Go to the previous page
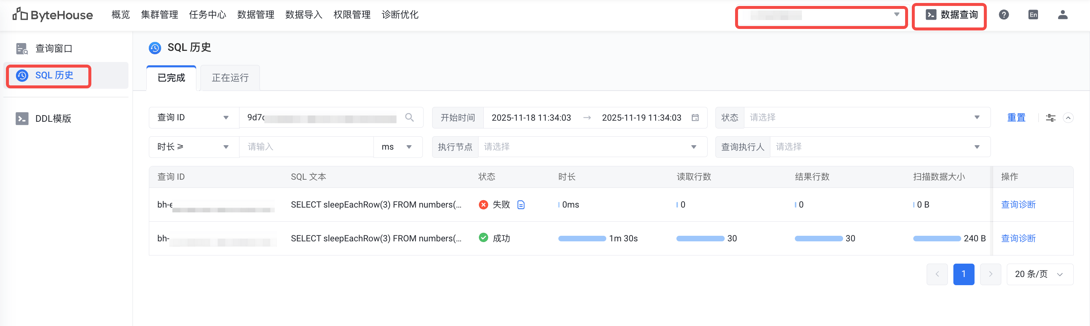The width and height of the screenshot is (1090, 326). pos(937,274)
